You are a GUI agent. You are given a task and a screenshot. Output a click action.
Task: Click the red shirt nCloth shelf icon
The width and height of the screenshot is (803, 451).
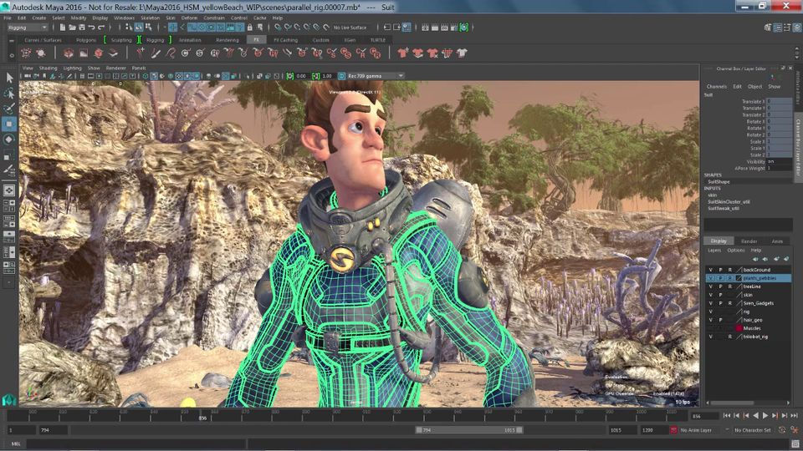[x=403, y=53]
